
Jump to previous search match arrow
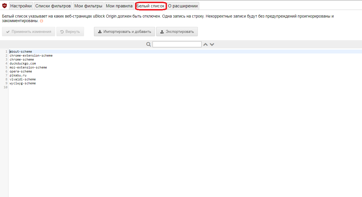coord(205,44)
